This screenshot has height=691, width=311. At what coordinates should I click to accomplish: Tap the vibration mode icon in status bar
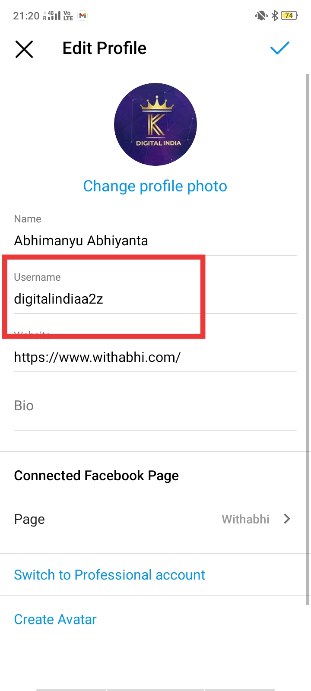(261, 14)
